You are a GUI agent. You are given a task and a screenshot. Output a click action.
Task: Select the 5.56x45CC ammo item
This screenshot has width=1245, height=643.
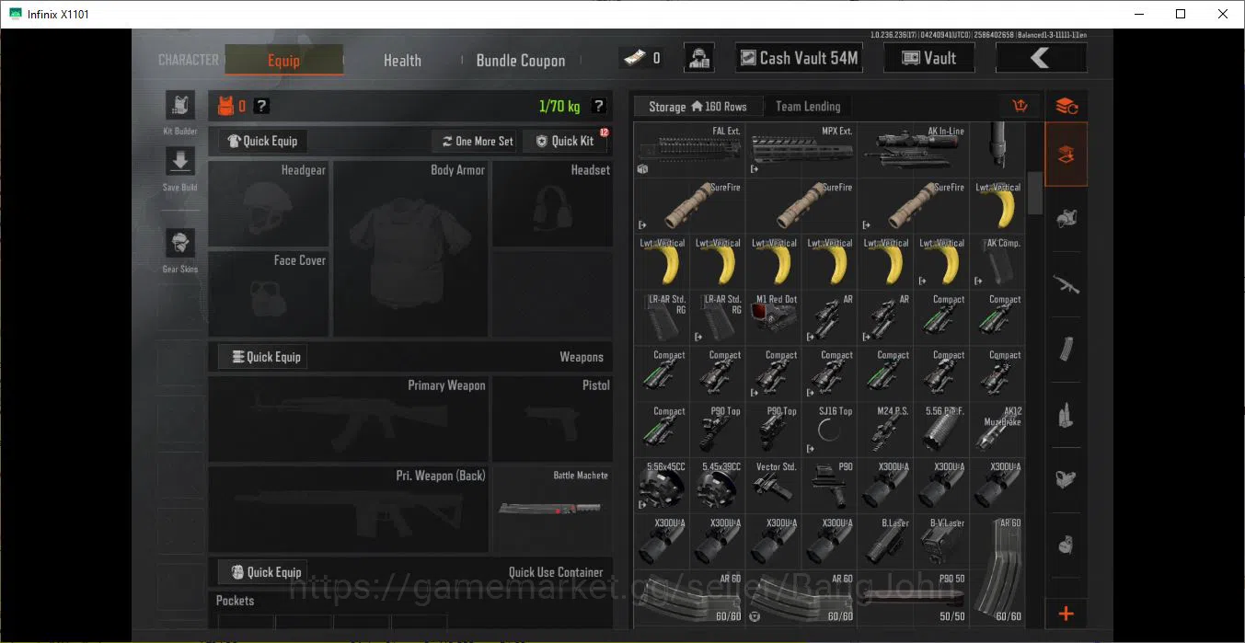[662, 487]
